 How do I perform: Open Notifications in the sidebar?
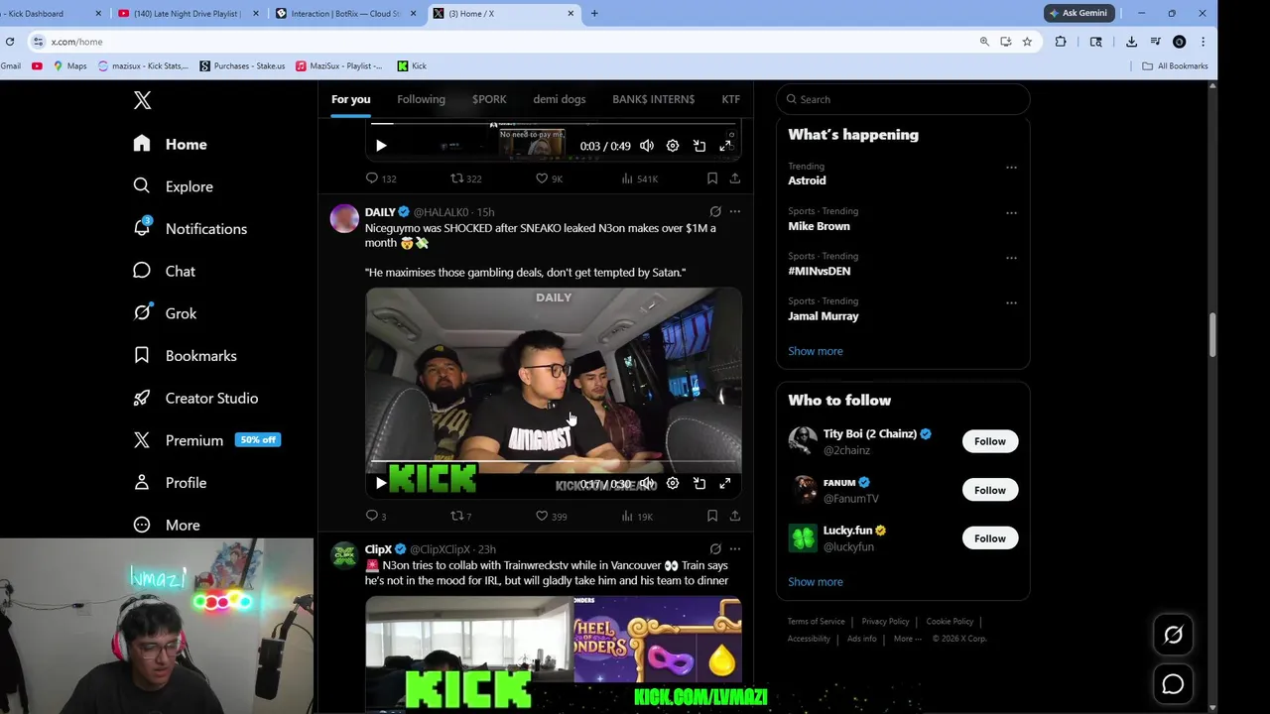[190, 228]
